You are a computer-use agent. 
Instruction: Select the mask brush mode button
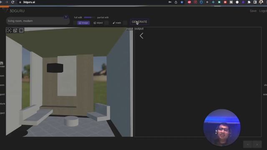(117, 23)
